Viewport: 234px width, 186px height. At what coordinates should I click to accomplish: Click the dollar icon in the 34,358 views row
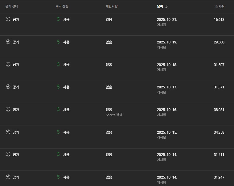(x=58, y=132)
